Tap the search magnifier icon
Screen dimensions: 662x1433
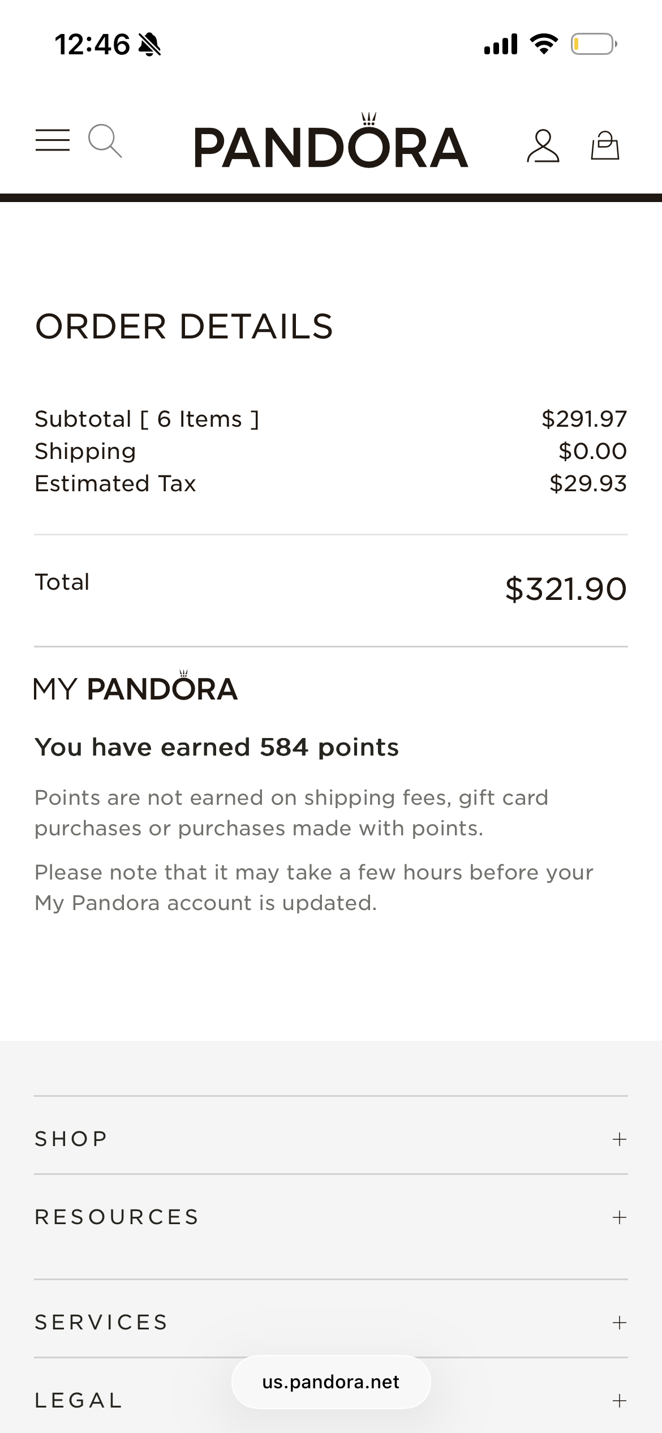point(105,141)
